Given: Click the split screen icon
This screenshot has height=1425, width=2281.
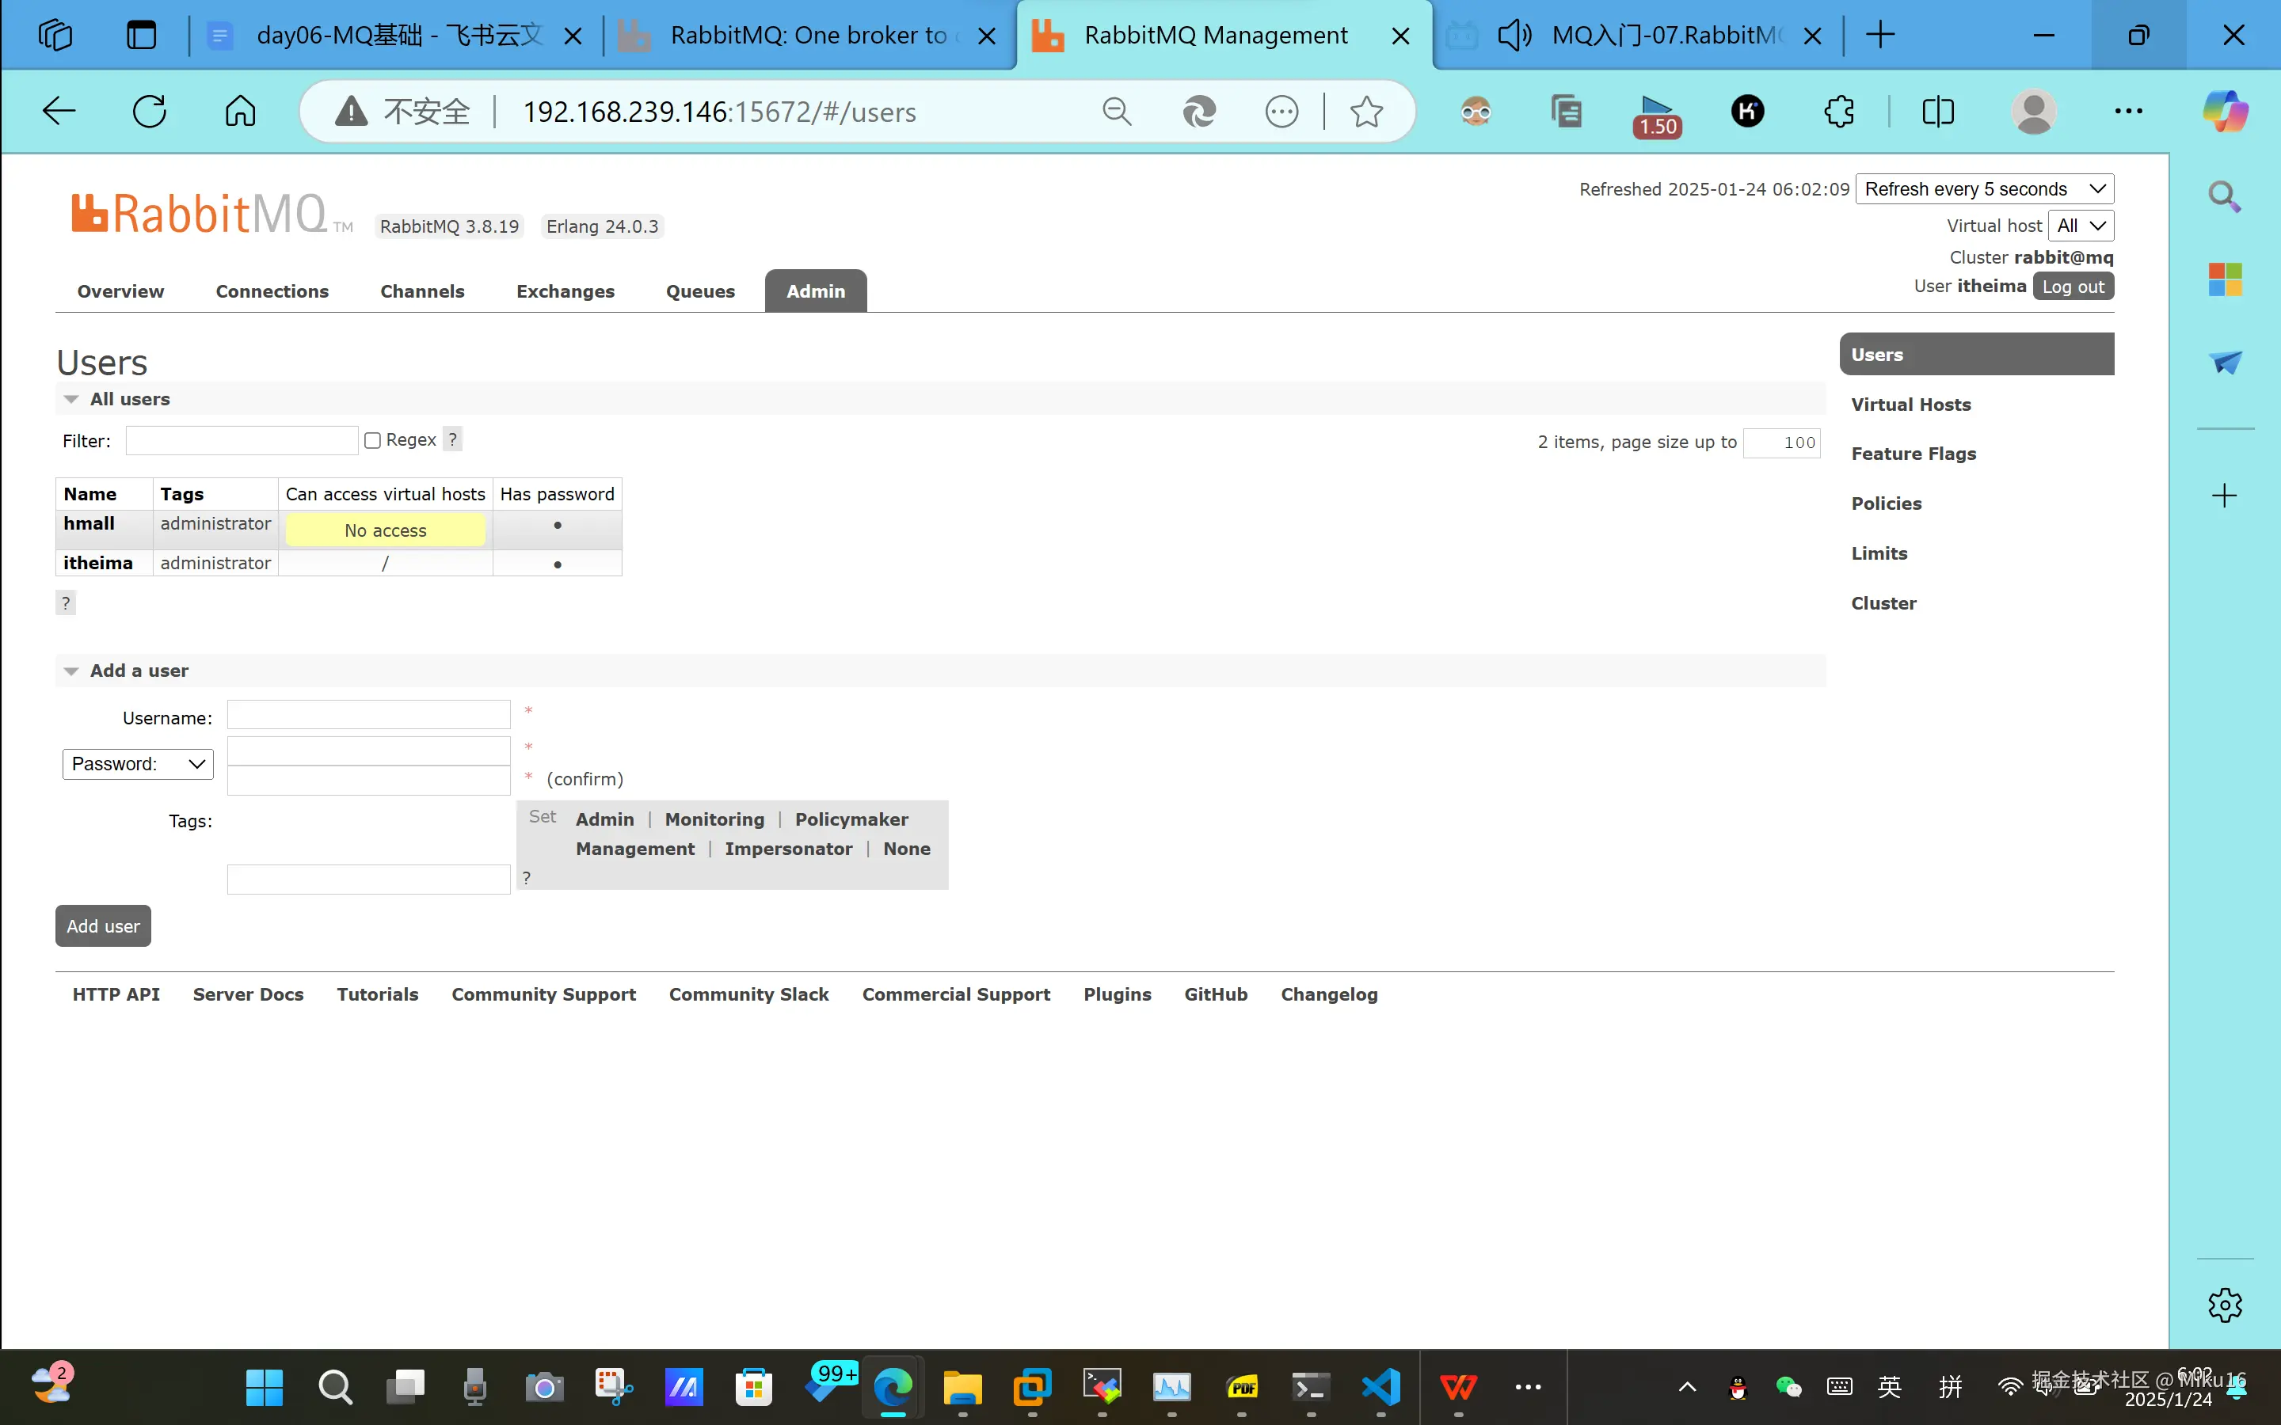Looking at the screenshot, I should 1938,111.
